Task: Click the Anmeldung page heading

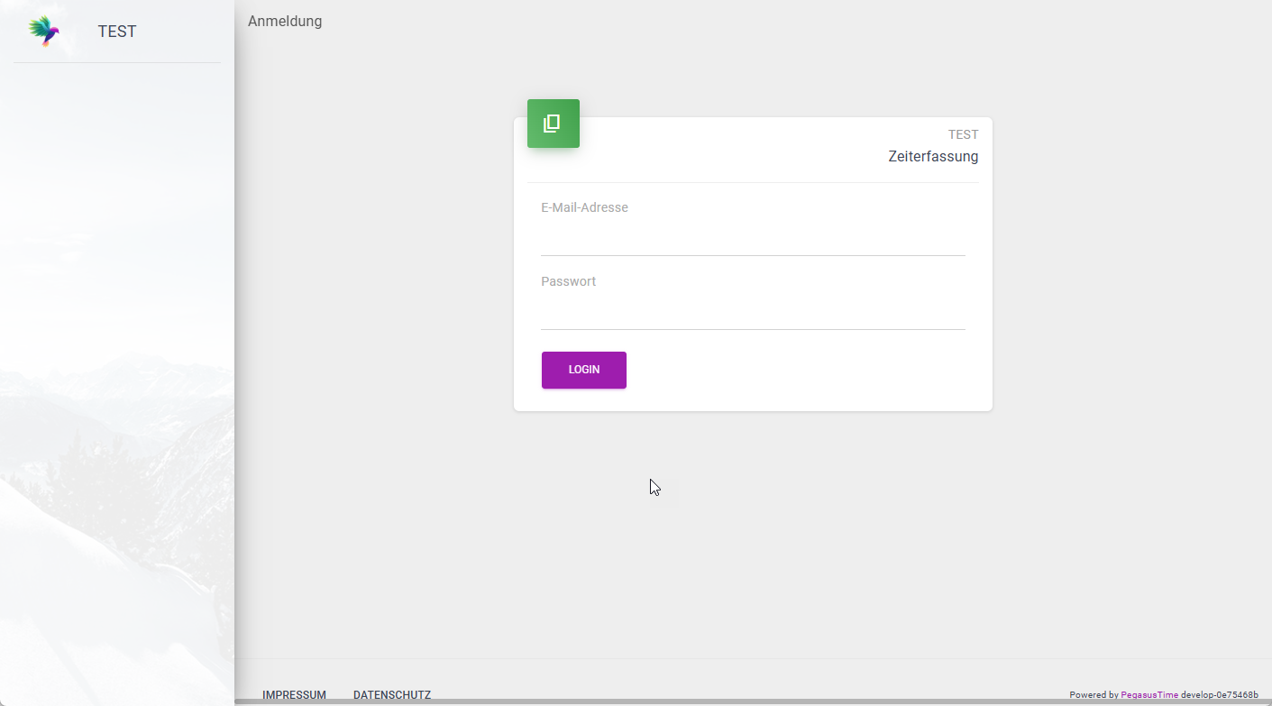Action: pos(285,21)
